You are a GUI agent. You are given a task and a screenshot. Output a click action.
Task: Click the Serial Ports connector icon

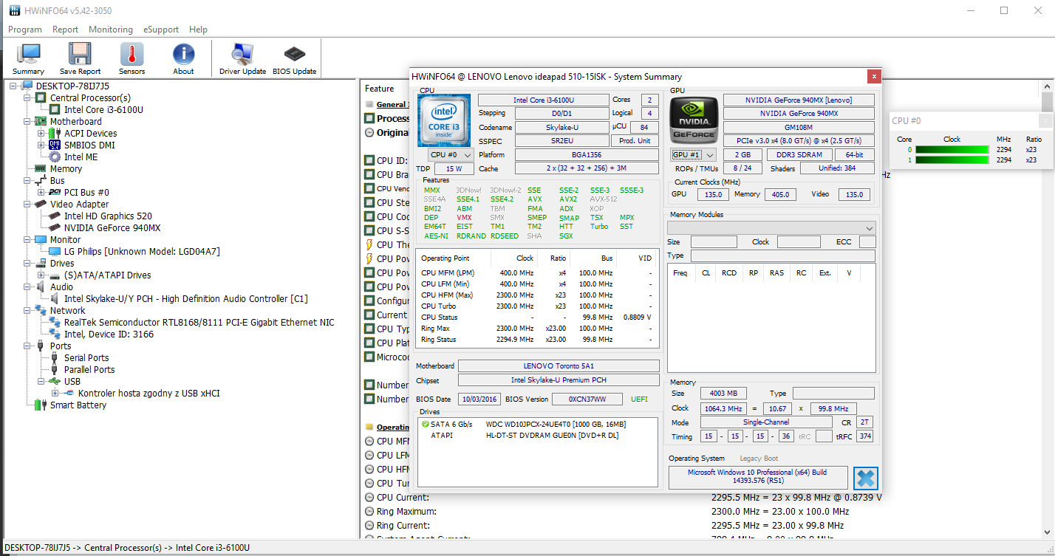55,358
